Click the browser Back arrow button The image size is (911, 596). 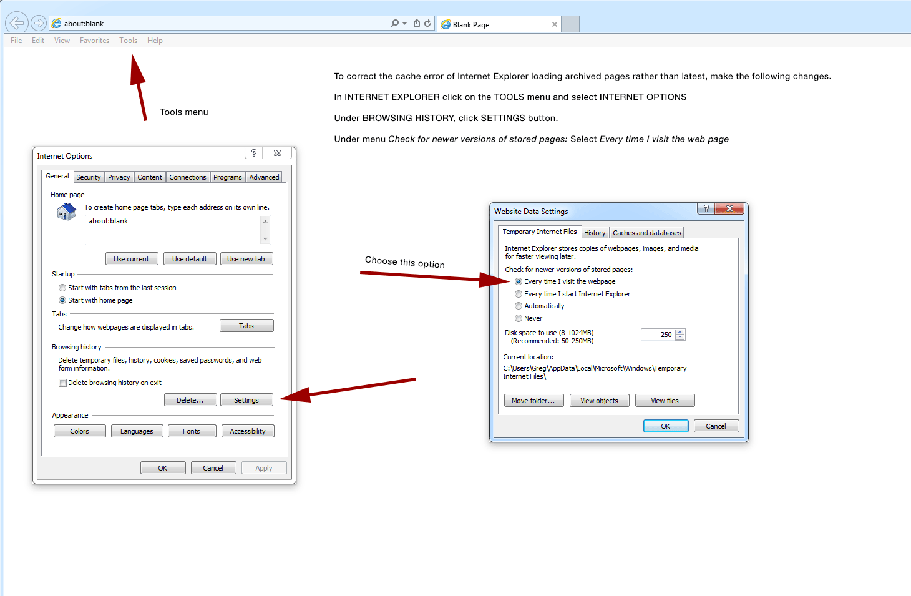click(16, 23)
